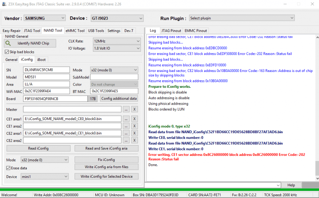Browse for Master file with ... button
The image size is (319, 198).
click(x=126, y=109)
